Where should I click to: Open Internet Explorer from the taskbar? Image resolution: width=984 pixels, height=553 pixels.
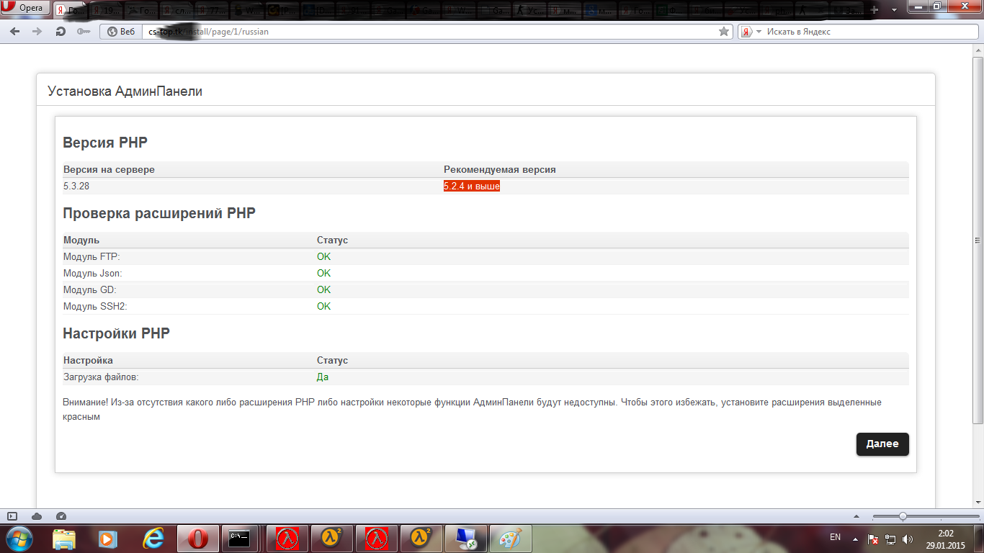click(153, 538)
